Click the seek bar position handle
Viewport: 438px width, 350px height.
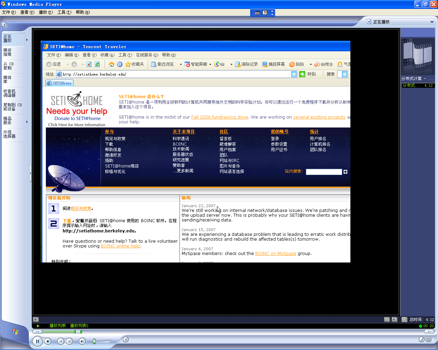78,332
